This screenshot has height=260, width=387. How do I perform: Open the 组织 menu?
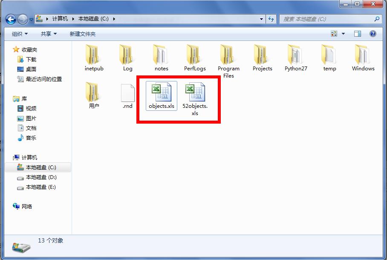[x=20, y=34]
